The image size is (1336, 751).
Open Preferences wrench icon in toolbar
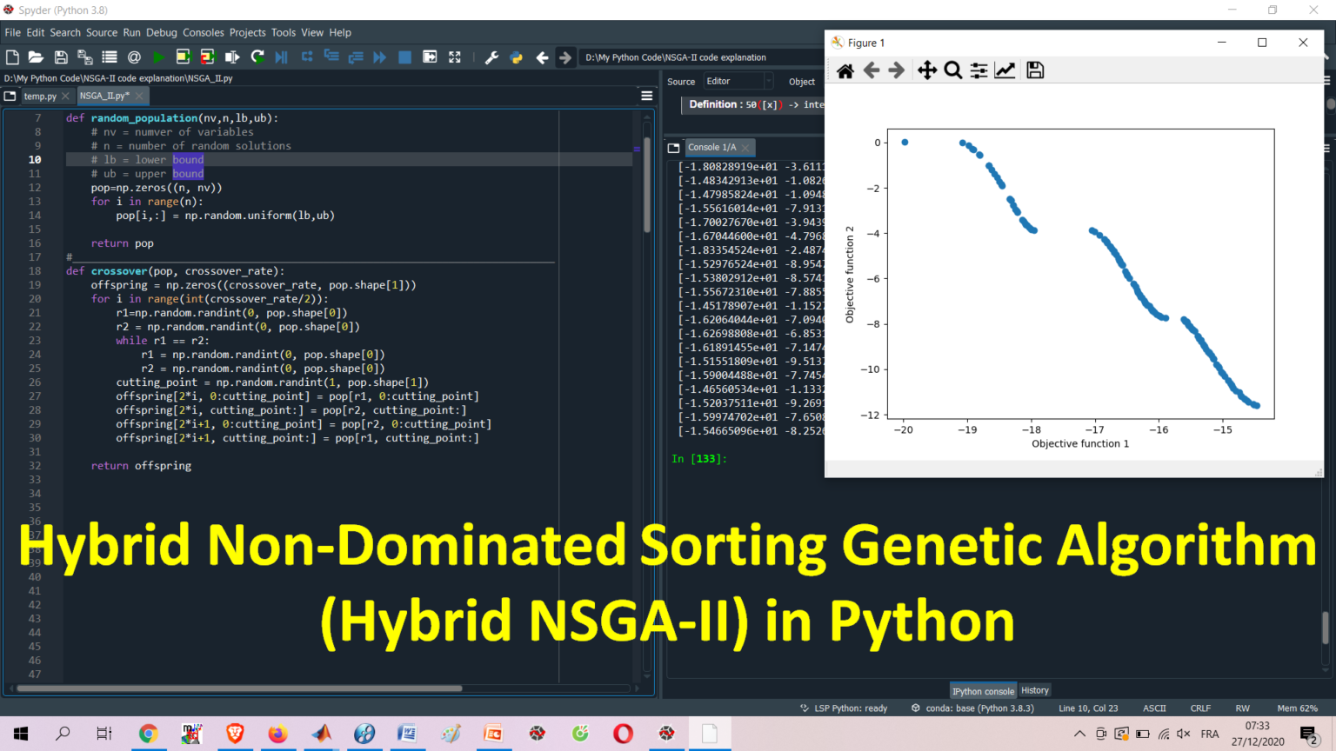491,57
